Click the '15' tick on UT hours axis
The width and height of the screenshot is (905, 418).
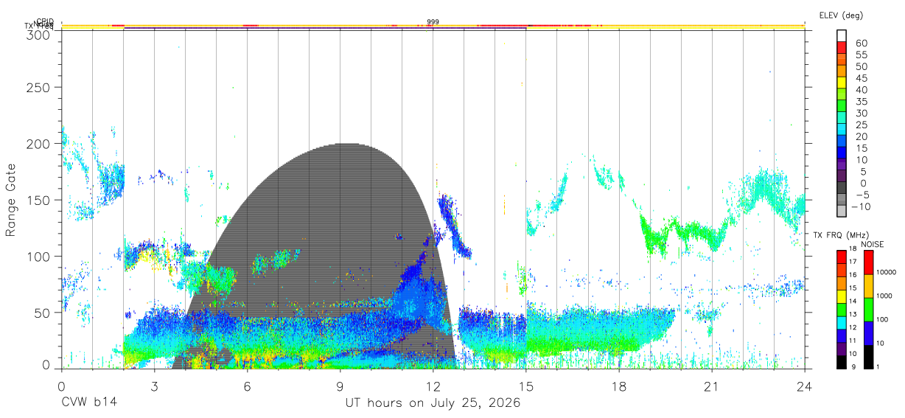pos(525,386)
